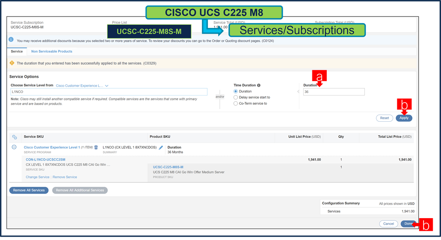Image resolution: width=441 pixels, height=240 pixels.
Task: Click the Service SKU column header
Action: click(34, 137)
